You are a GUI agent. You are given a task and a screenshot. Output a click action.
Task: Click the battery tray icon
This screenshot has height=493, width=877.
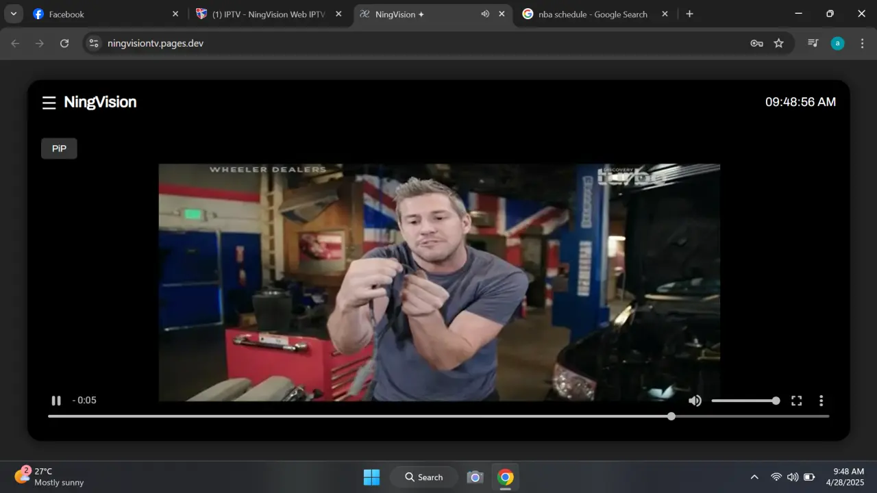(x=809, y=477)
